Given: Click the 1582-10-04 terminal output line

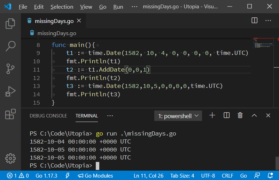Looking at the screenshot, I should coord(80,142).
